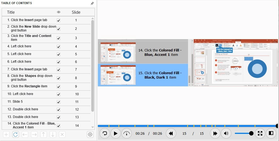Mute audio with speaker icon
The height and width of the screenshot is (141, 279).
[x=226, y=133]
